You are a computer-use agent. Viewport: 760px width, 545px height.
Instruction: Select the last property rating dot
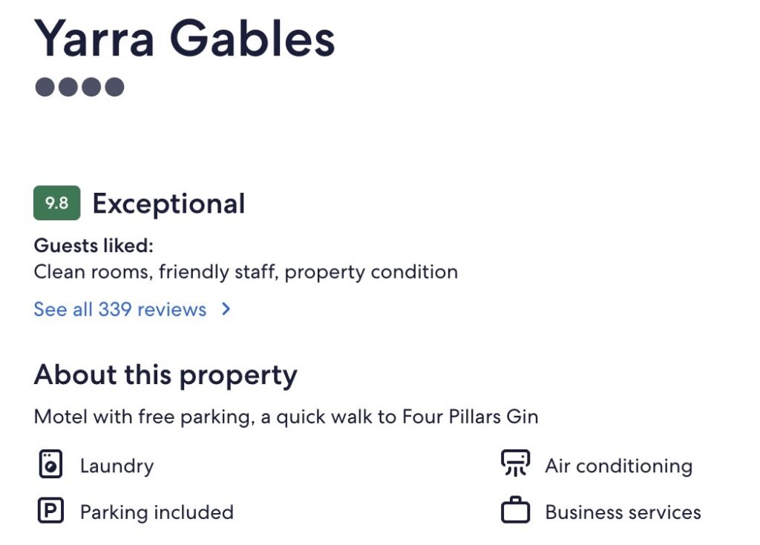pos(114,87)
